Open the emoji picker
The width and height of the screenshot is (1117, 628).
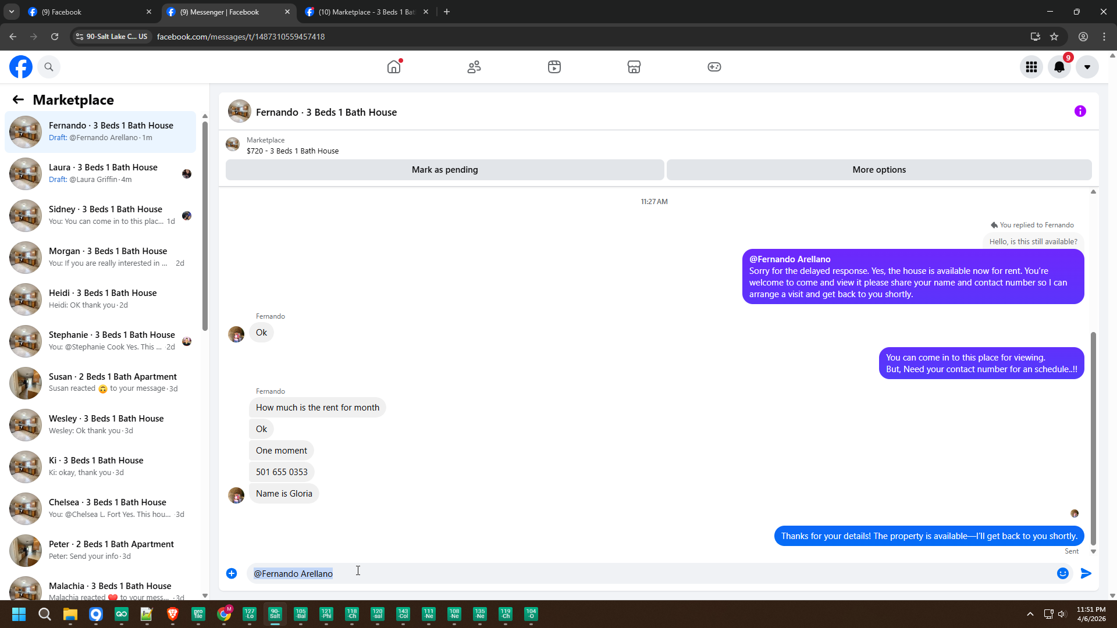coord(1063,573)
